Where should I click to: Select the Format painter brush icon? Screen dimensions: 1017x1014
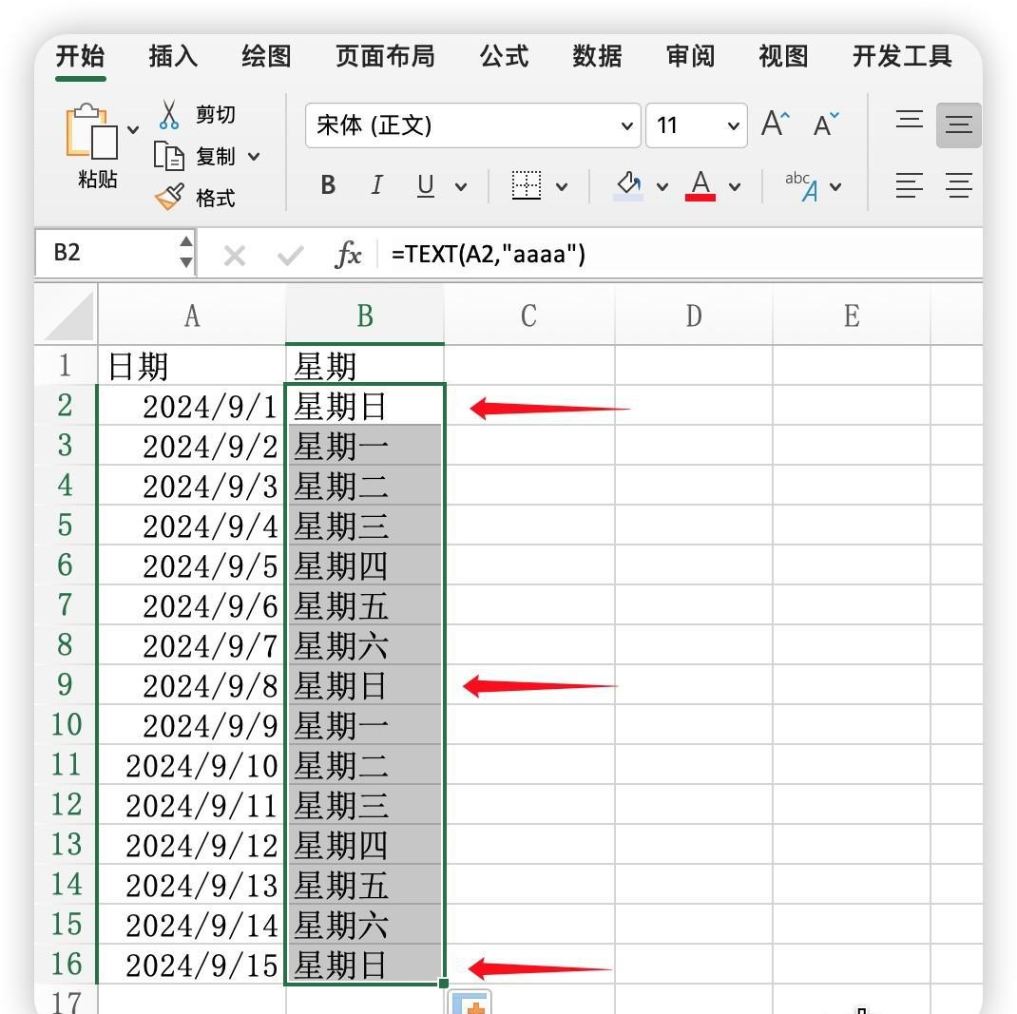pos(170,197)
